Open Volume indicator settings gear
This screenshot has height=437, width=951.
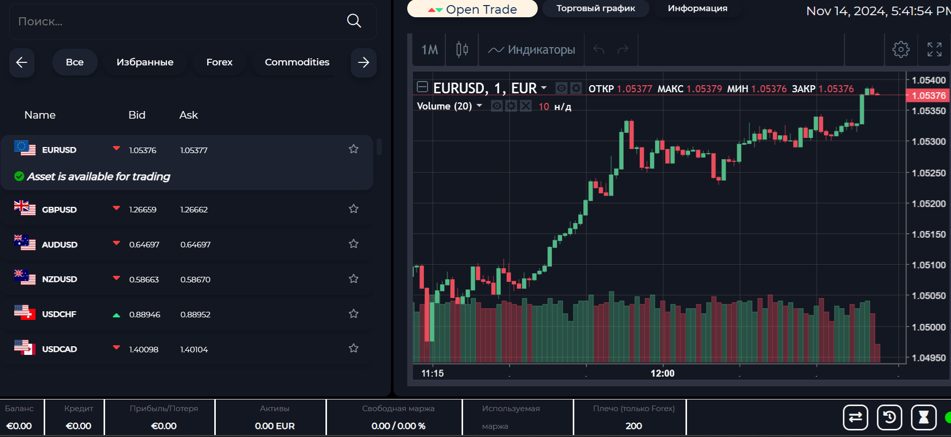[511, 106]
